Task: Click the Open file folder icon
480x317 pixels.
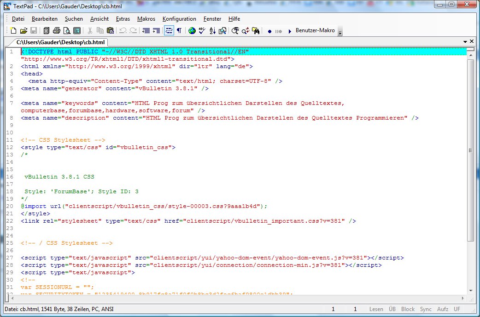Action: tap(23, 30)
